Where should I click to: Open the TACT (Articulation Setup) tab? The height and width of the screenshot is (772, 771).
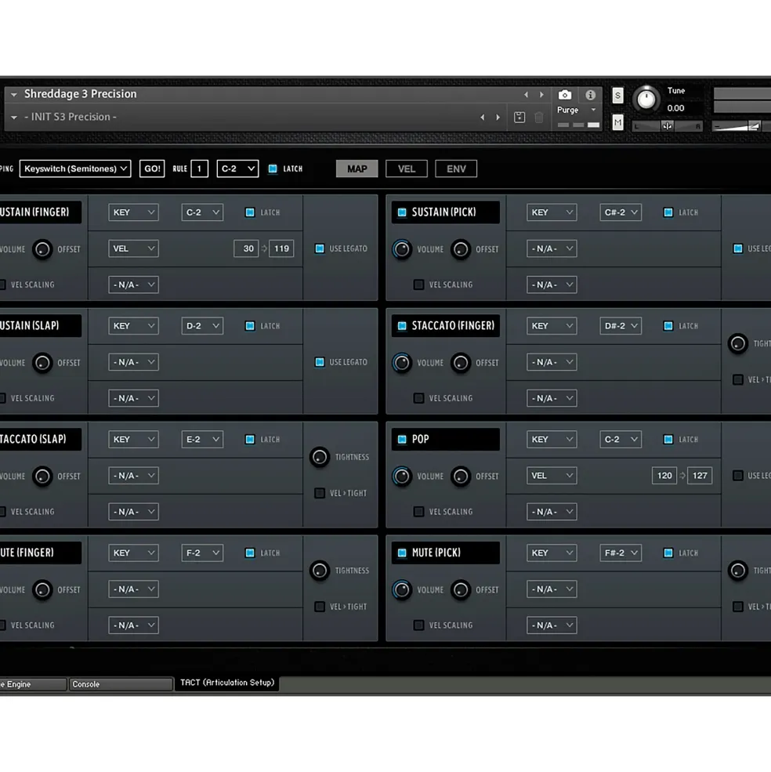coord(227,683)
